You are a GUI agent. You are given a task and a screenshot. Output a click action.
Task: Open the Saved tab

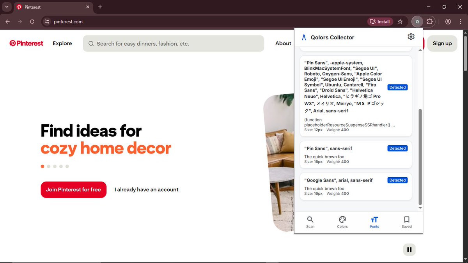[406, 222]
